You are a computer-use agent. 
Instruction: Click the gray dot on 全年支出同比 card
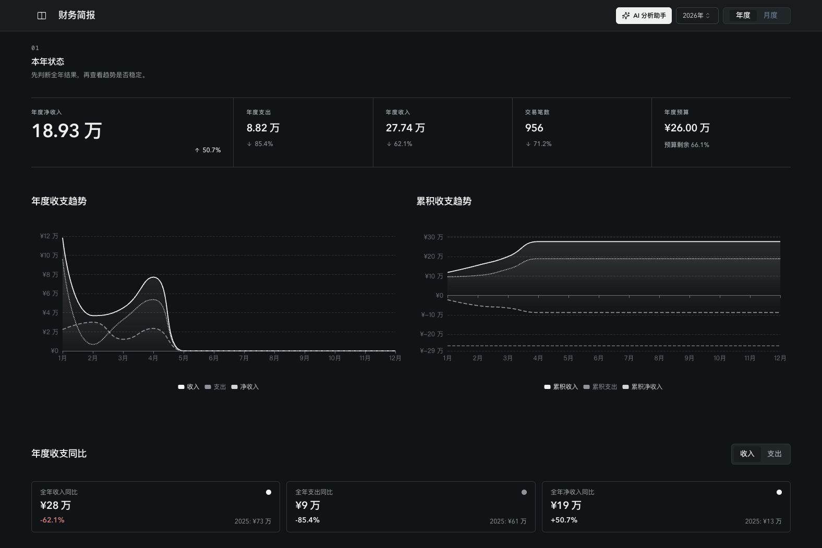click(x=524, y=492)
